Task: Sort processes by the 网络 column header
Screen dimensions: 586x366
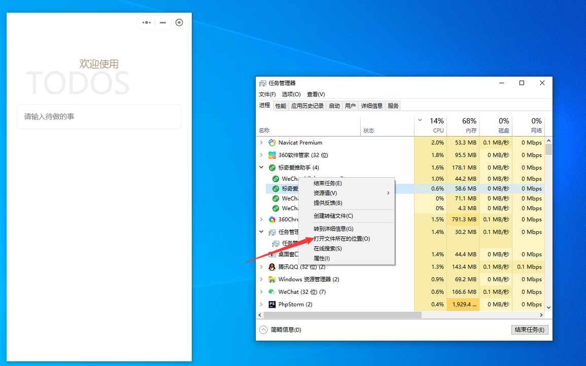Action: tap(529, 126)
